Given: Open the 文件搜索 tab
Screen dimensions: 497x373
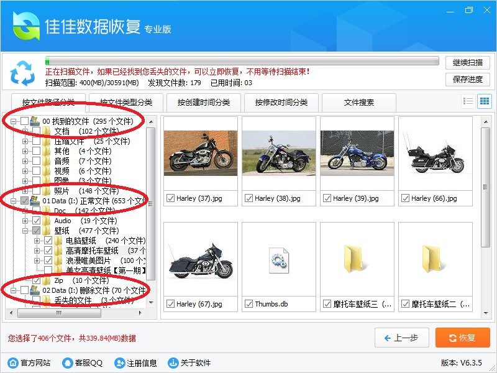Looking at the screenshot, I should coord(359,103).
